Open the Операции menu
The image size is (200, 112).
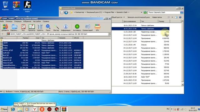18,21
